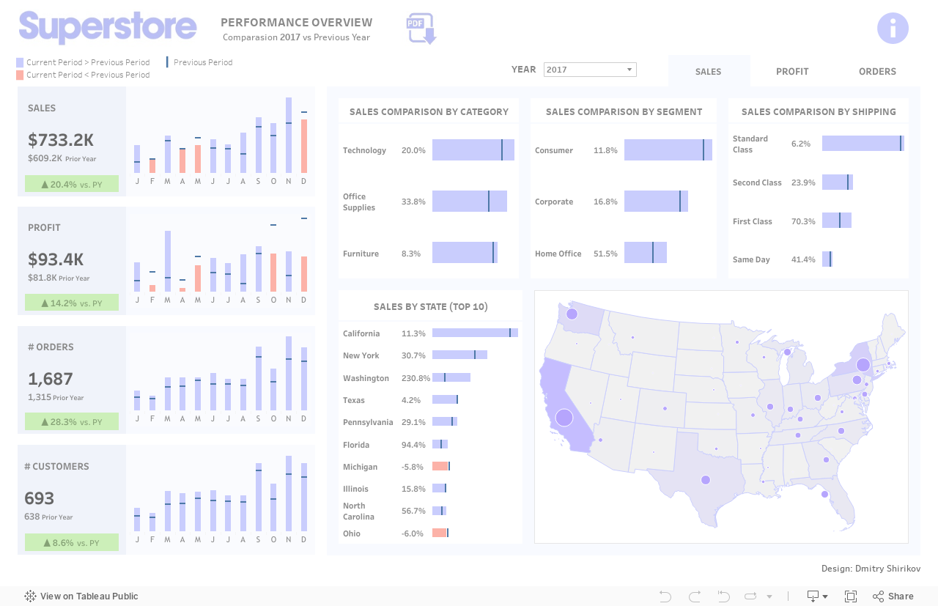Click the 28.3% vs. PY orders badge
The image size is (938, 606).
pos(72,422)
